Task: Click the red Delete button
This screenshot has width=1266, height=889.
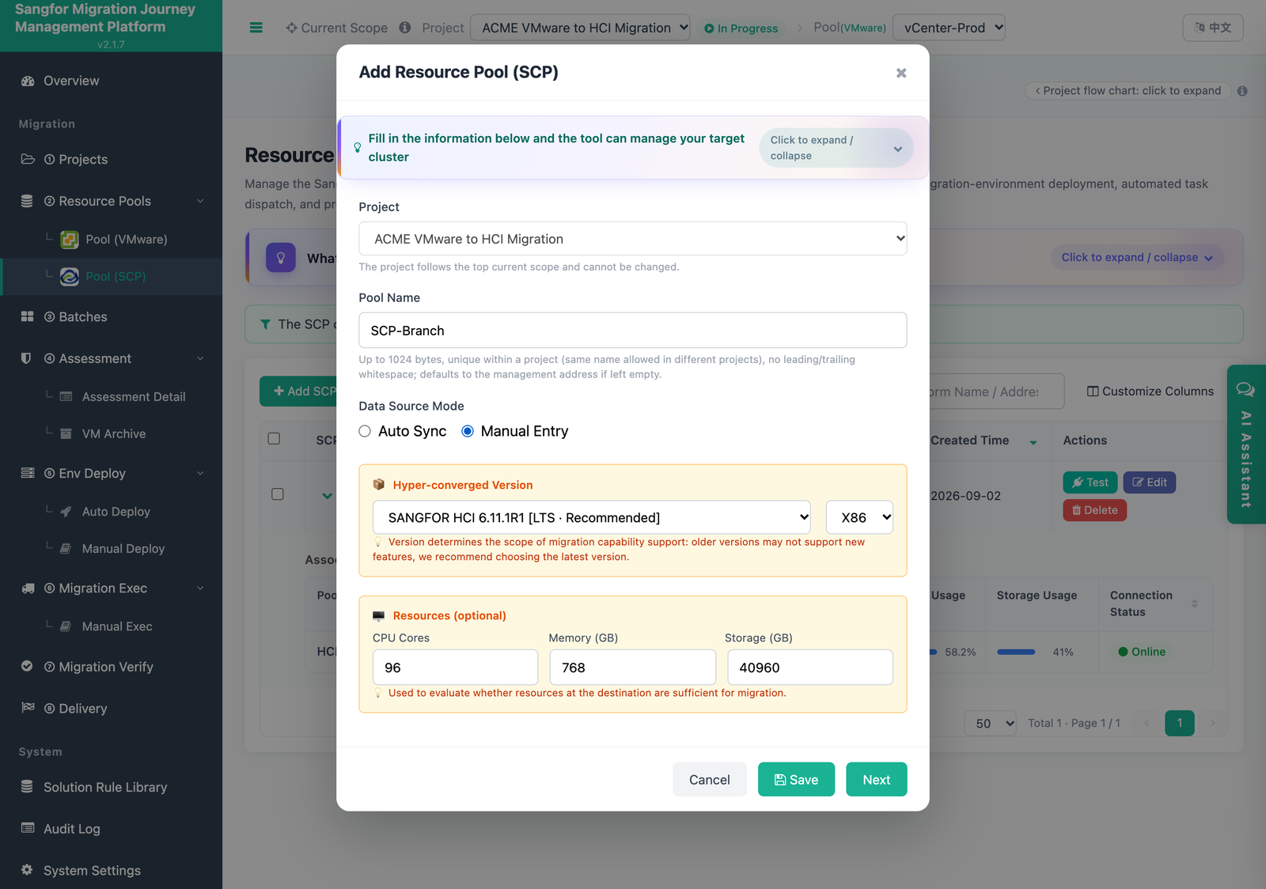Action: point(1094,510)
